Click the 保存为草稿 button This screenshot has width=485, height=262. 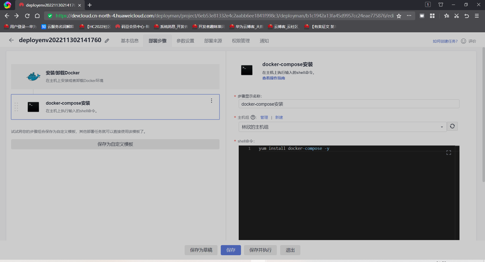point(201,250)
